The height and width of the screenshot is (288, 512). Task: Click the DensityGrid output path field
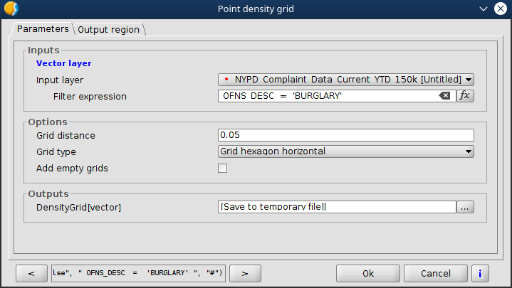coord(336,207)
